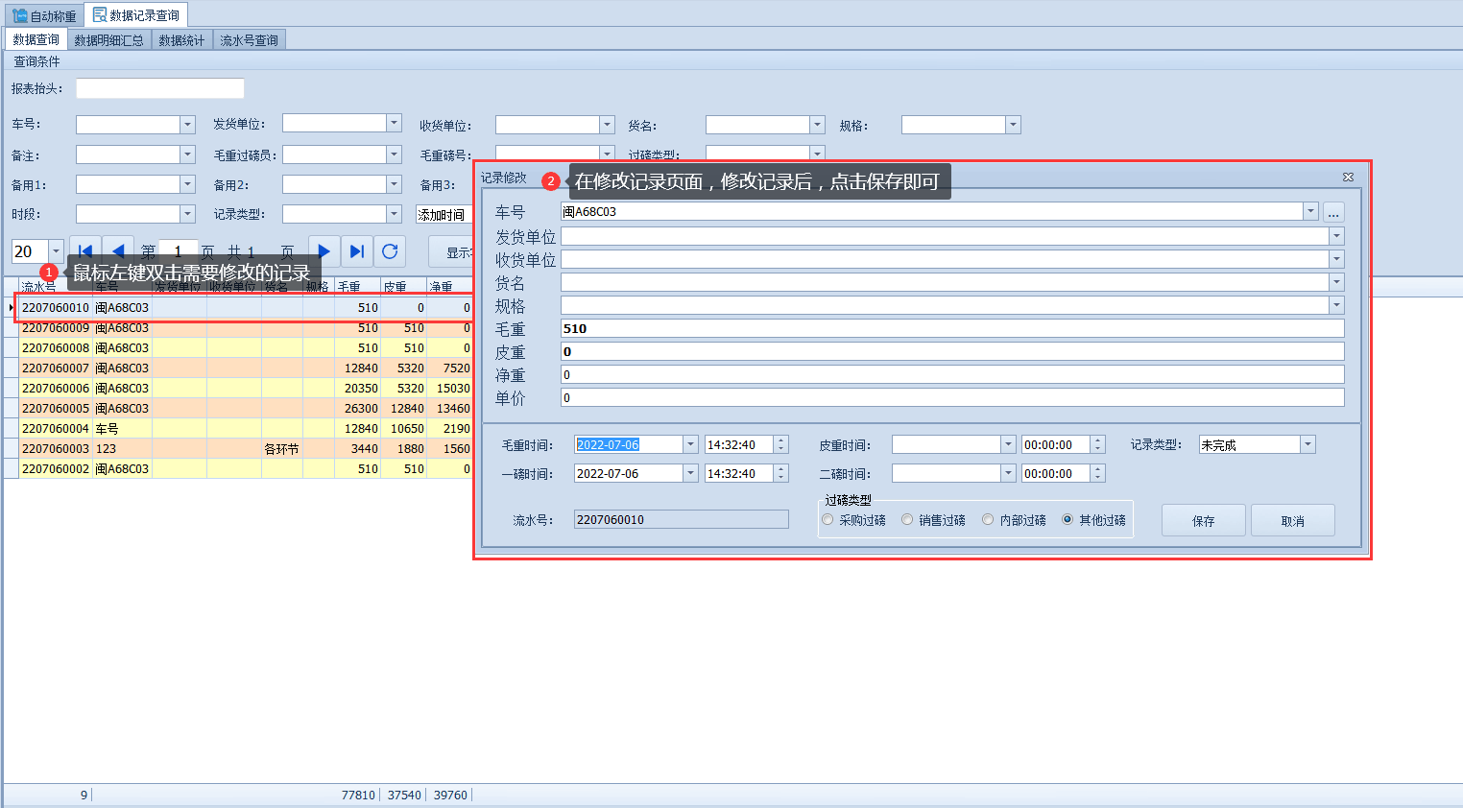Adjust 一磅时间 time spinner
The width and height of the screenshot is (1463, 808).
[x=781, y=473]
